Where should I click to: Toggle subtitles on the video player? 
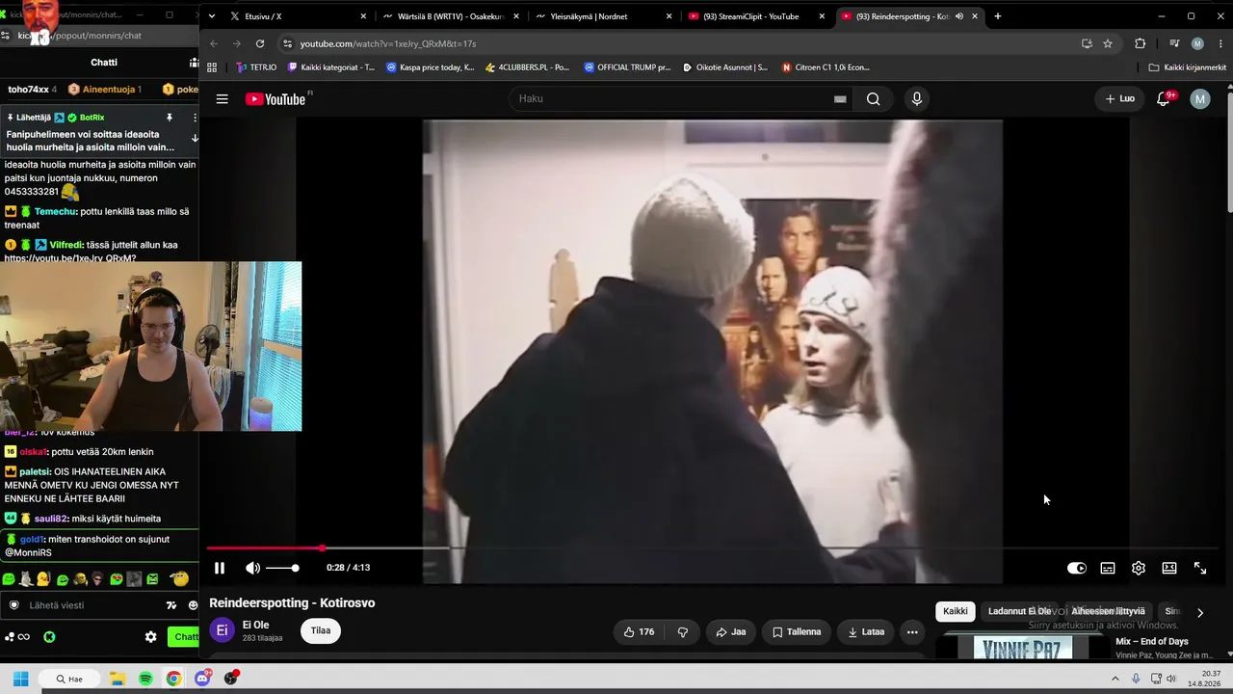coord(1108,568)
